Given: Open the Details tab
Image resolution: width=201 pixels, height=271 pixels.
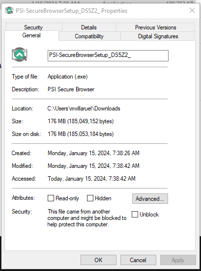Looking at the screenshot, I should tap(89, 27).
